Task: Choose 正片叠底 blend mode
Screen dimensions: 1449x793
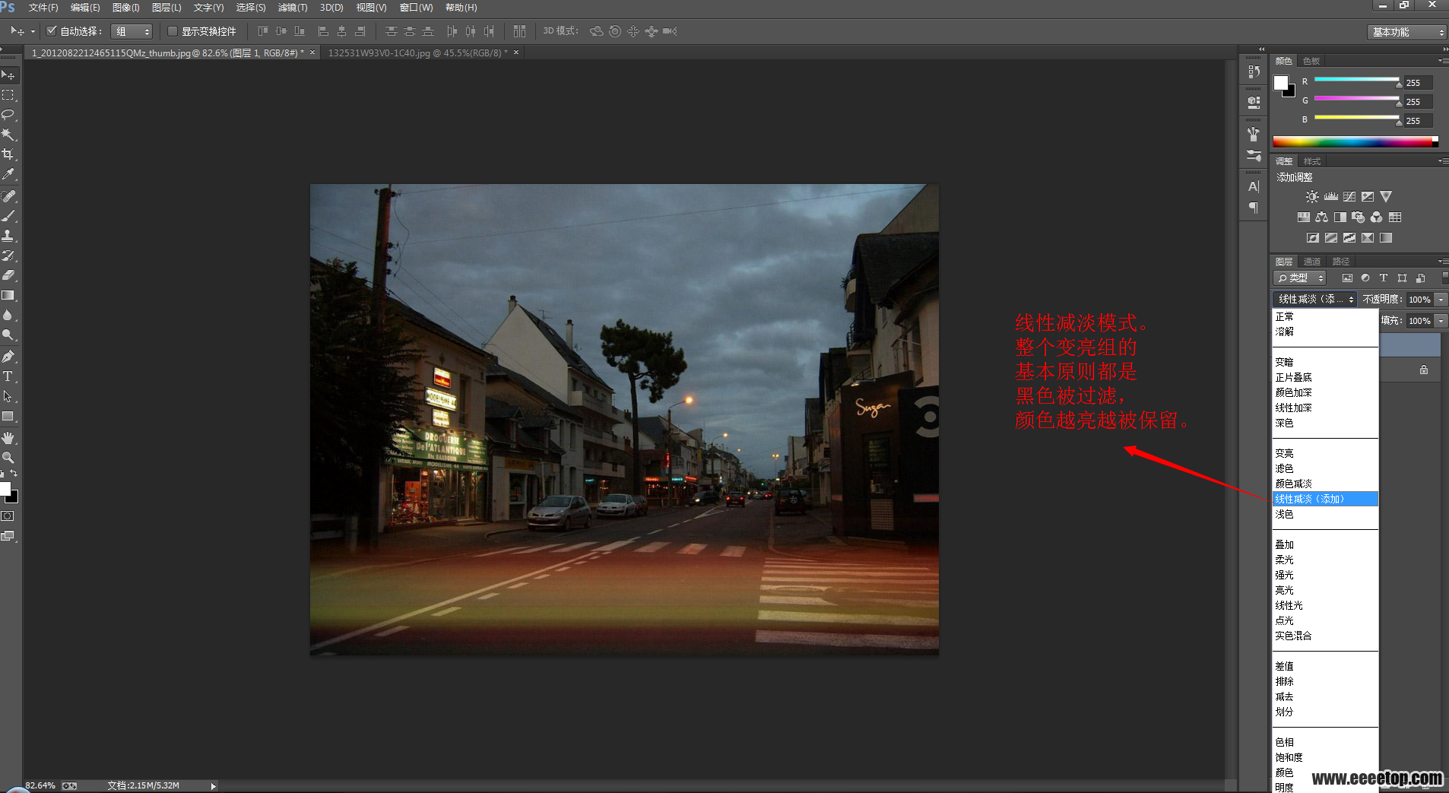Action: [x=1325, y=377]
